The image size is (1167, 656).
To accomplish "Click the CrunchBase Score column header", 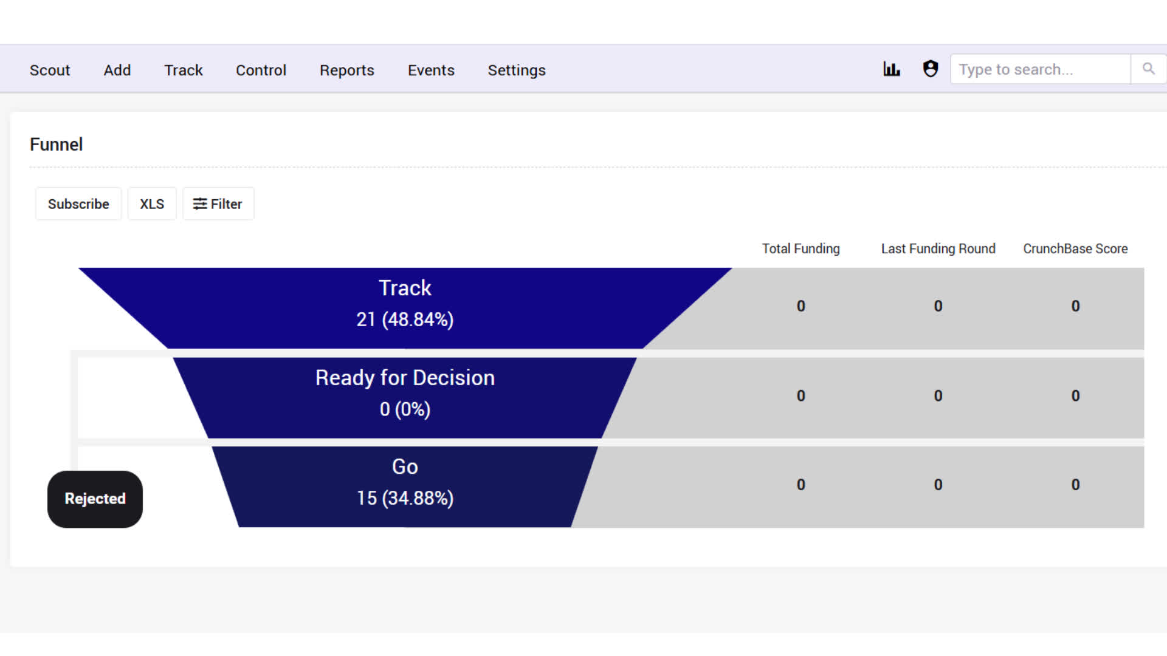I will pyautogui.click(x=1075, y=249).
